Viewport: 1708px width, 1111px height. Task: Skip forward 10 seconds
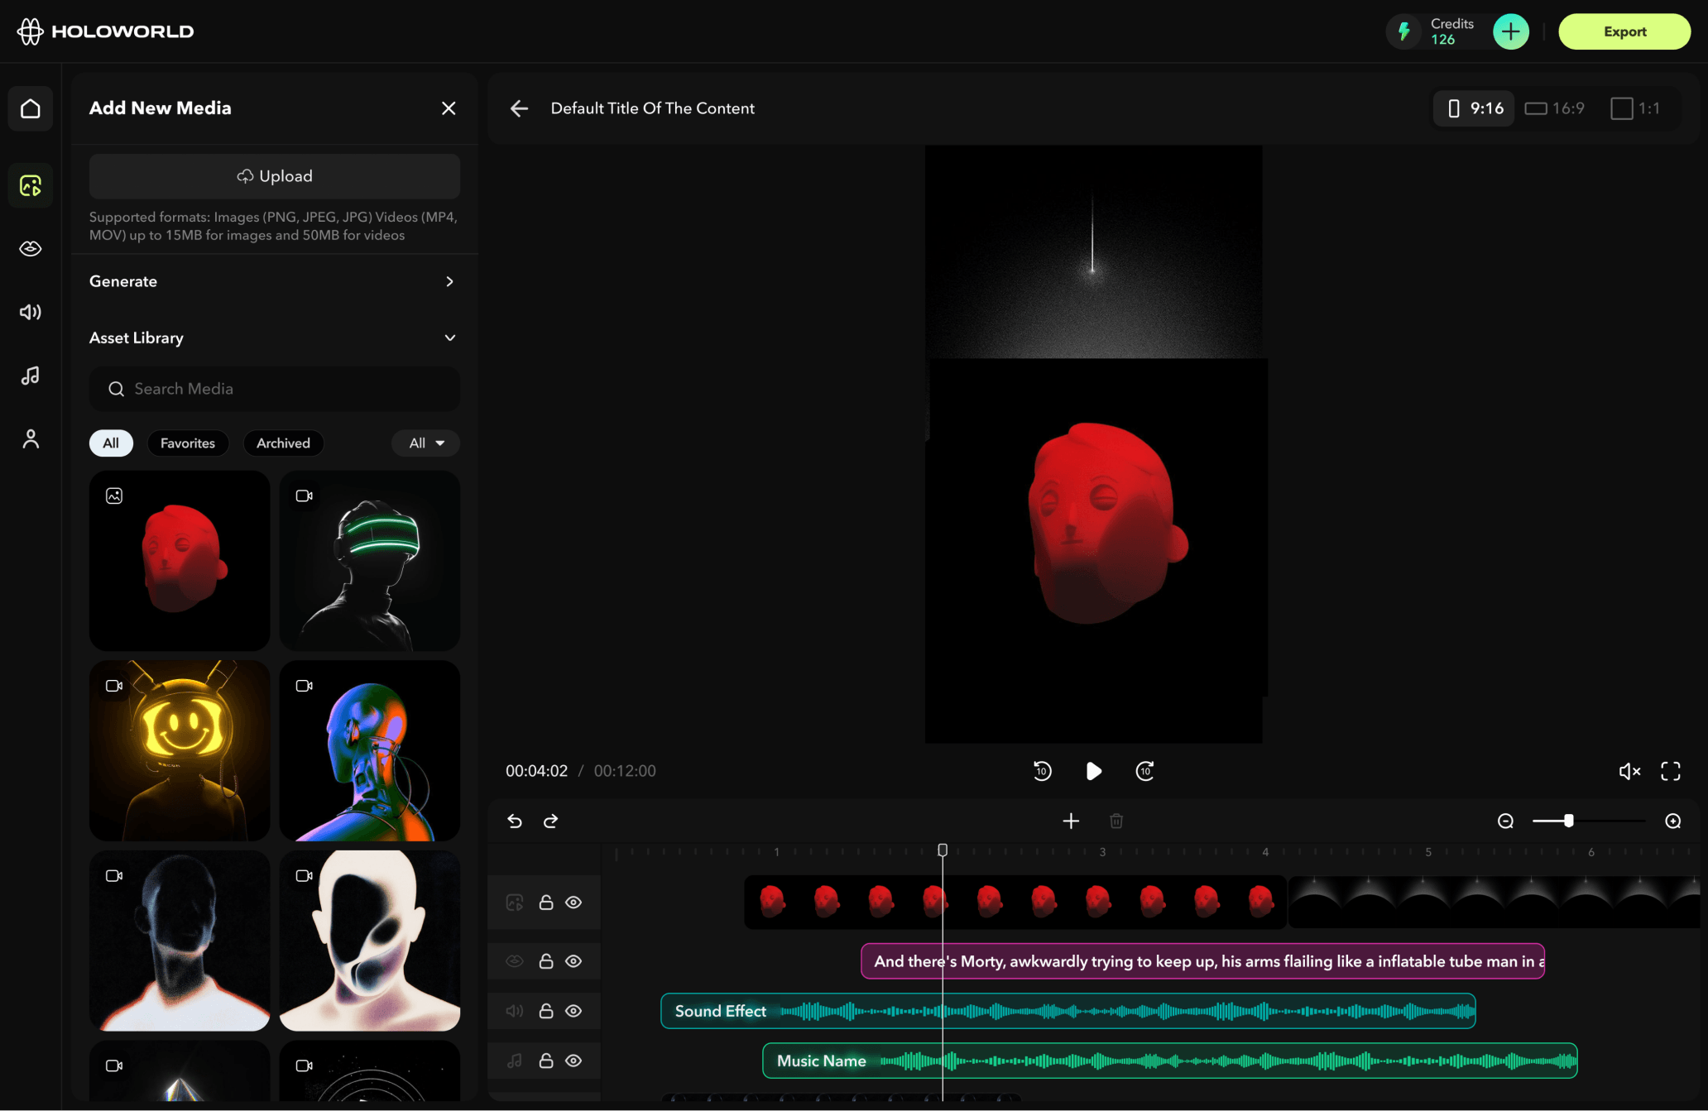(x=1144, y=771)
